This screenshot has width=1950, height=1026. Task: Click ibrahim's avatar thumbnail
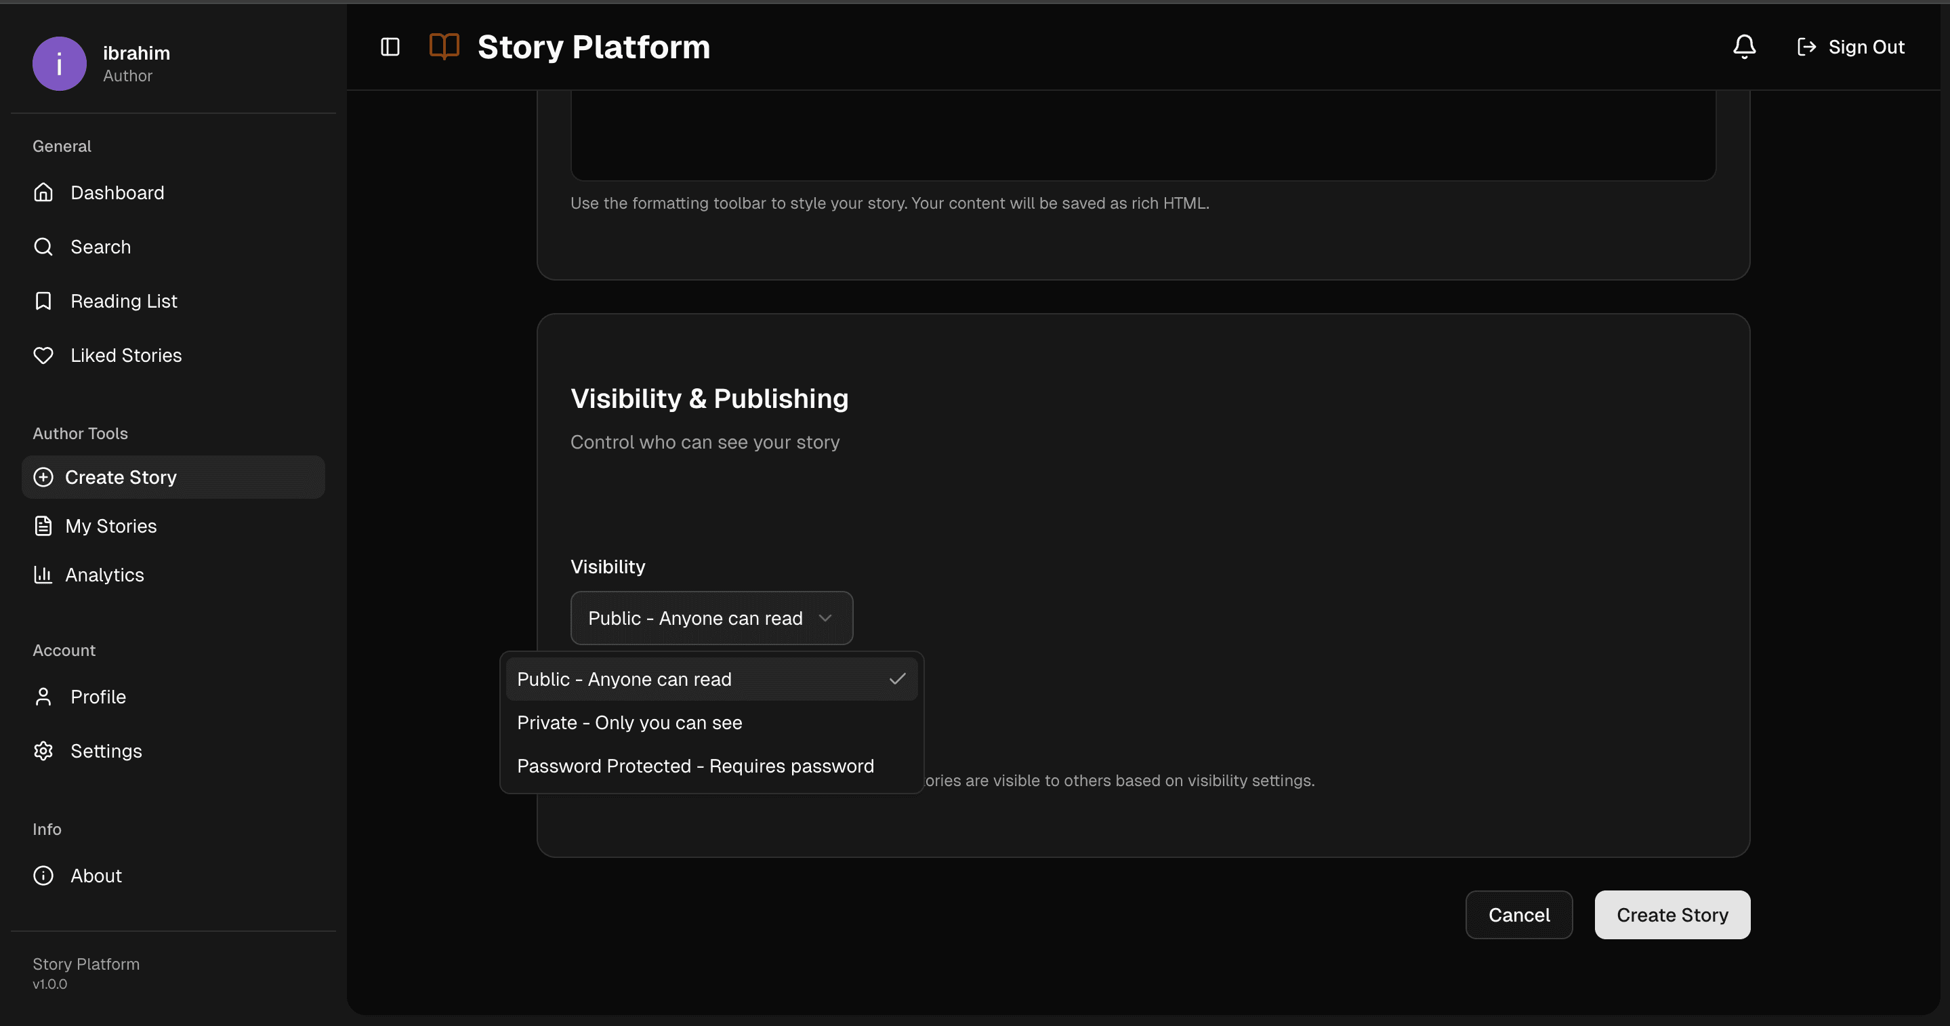point(58,63)
